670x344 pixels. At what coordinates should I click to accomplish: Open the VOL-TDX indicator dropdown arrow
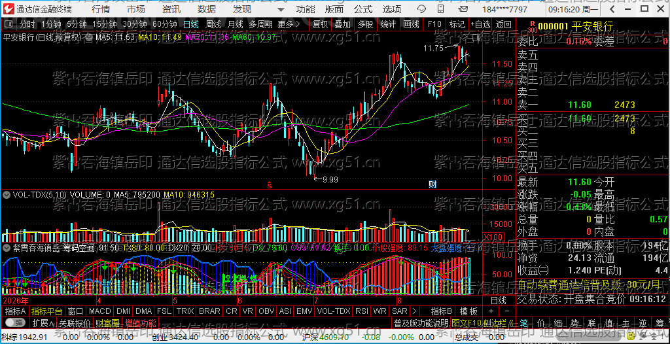[x=7, y=195]
